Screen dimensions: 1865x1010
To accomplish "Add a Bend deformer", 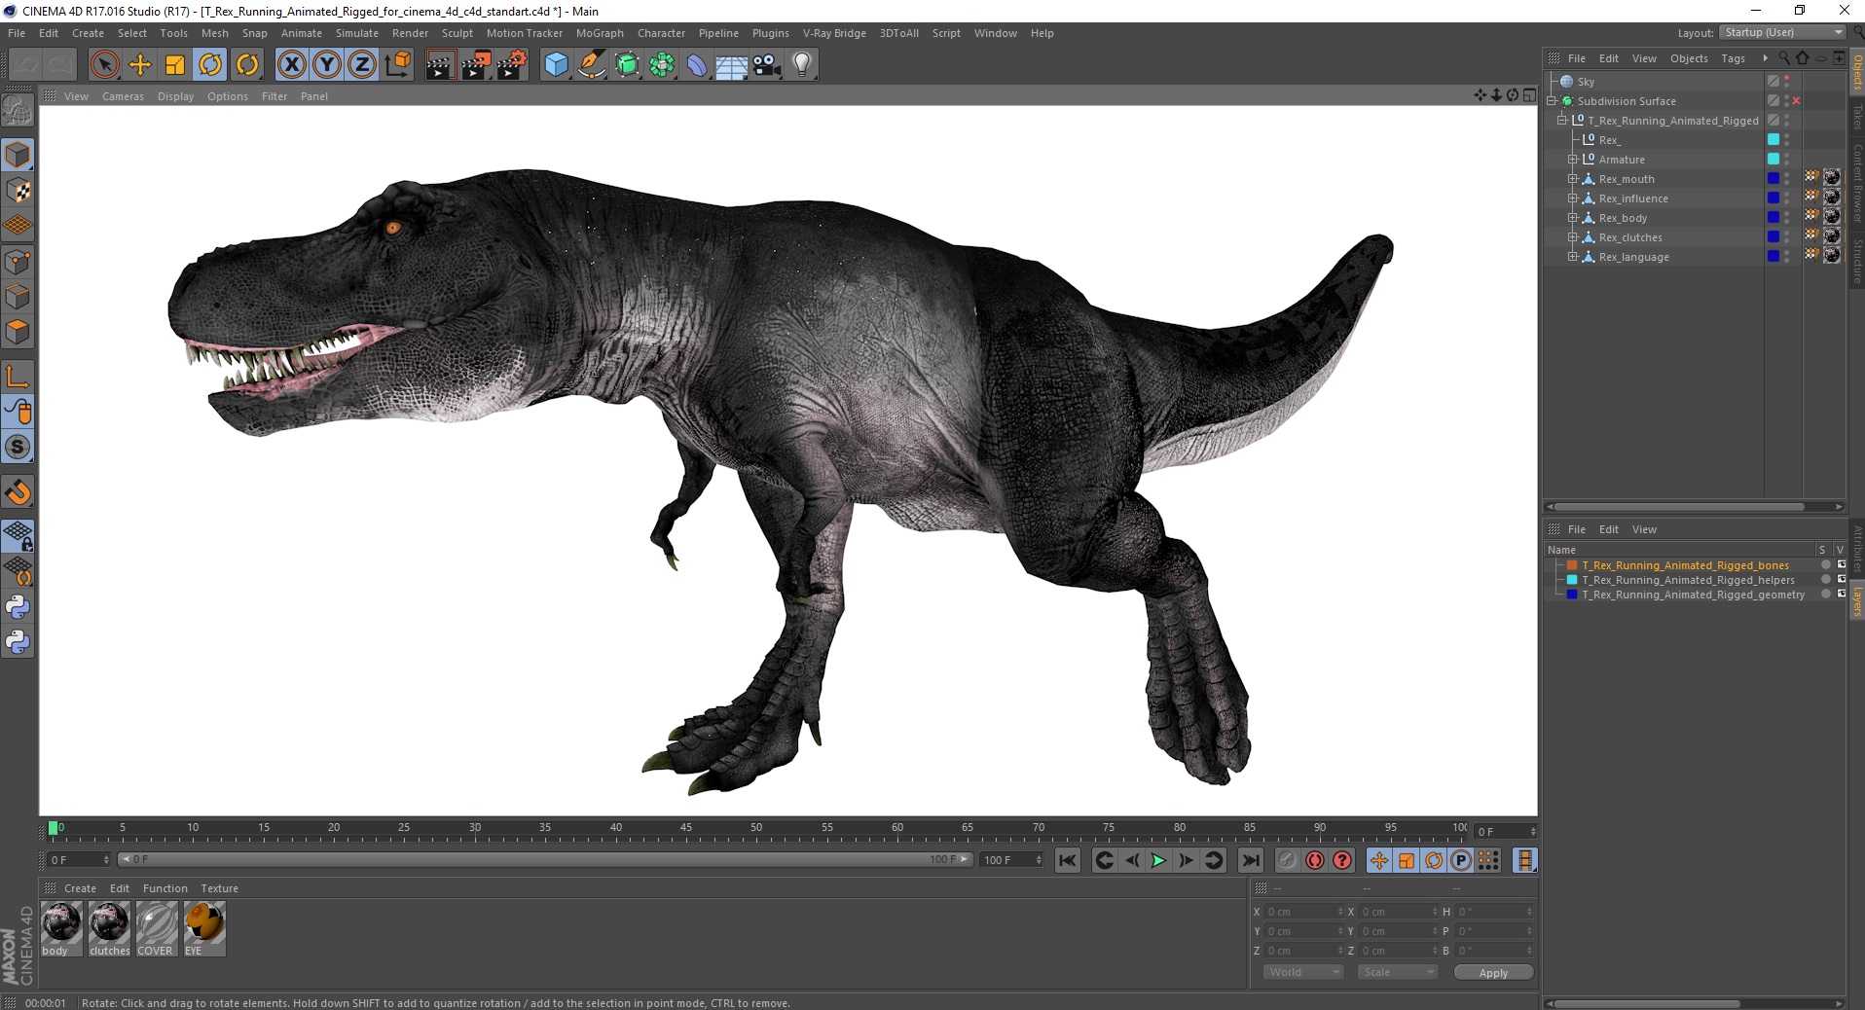I will tap(697, 65).
